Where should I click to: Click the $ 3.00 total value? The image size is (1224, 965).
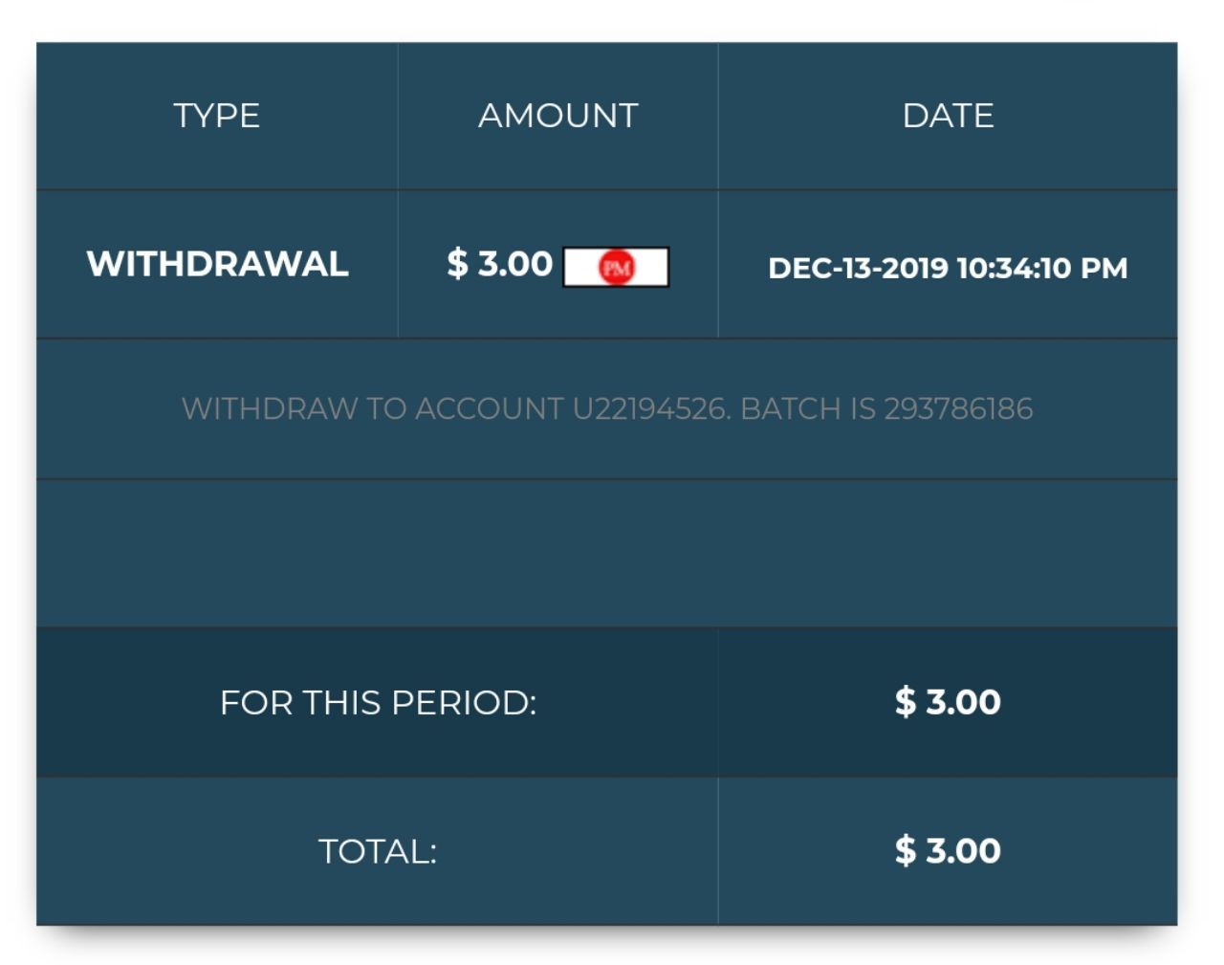(x=948, y=851)
